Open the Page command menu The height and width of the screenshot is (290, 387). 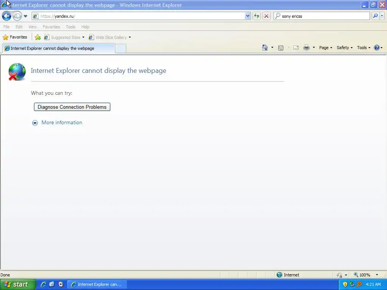point(325,48)
